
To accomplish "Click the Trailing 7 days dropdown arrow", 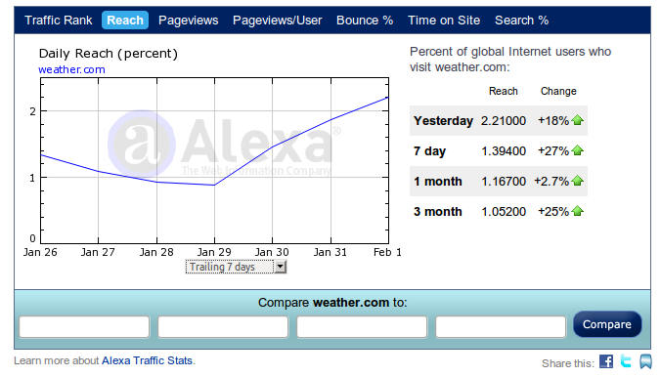I will pyautogui.click(x=280, y=267).
